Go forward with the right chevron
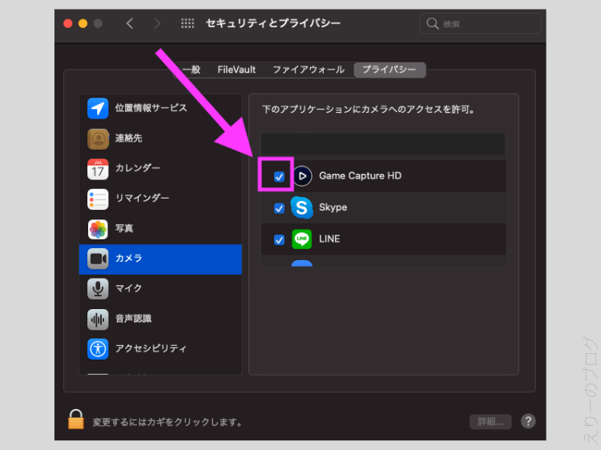The width and height of the screenshot is (601, 450). click(157, 24)
